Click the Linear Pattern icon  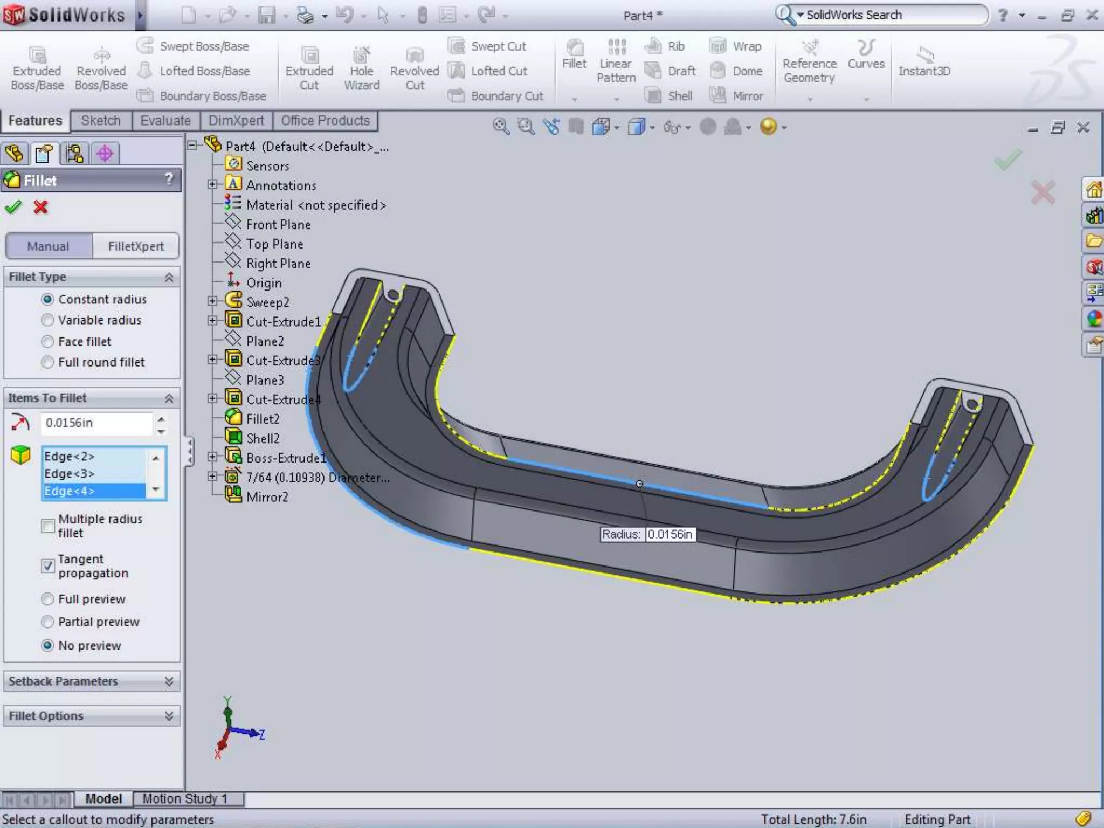coord(616,47)
